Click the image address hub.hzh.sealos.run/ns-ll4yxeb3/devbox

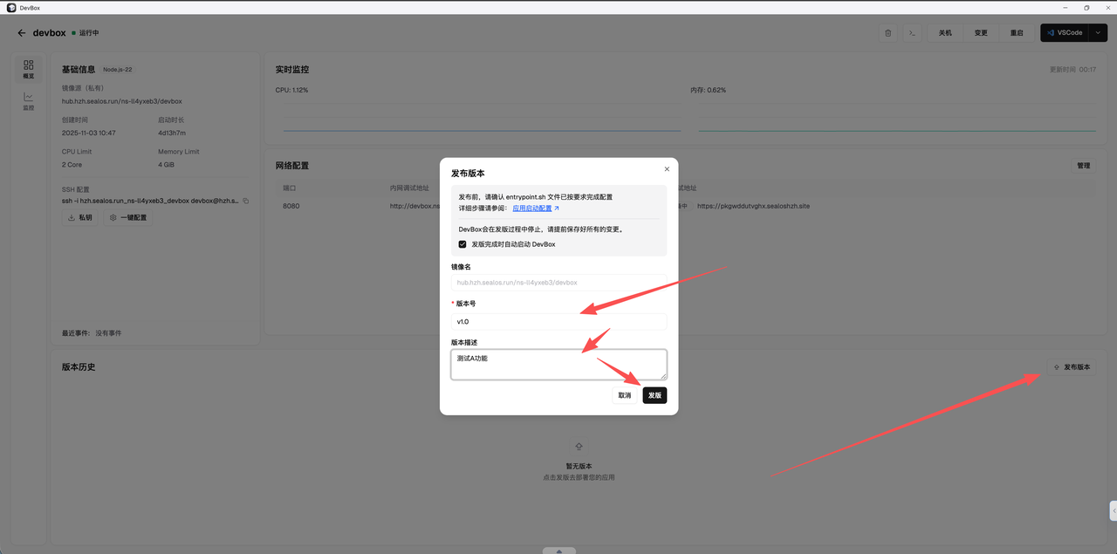coord(122,101)
